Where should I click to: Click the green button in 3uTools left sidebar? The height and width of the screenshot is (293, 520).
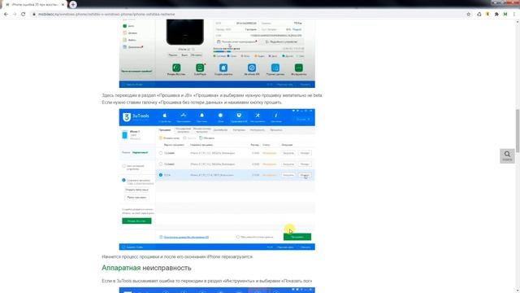point(136,221)
